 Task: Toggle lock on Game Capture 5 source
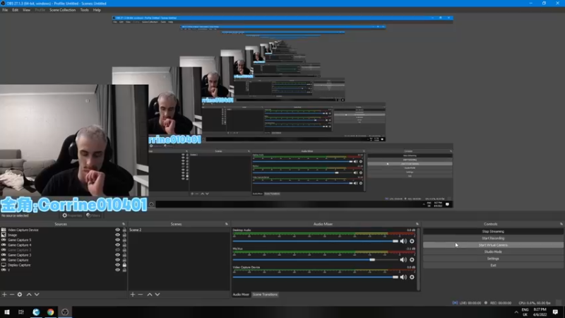click(124, 240)
